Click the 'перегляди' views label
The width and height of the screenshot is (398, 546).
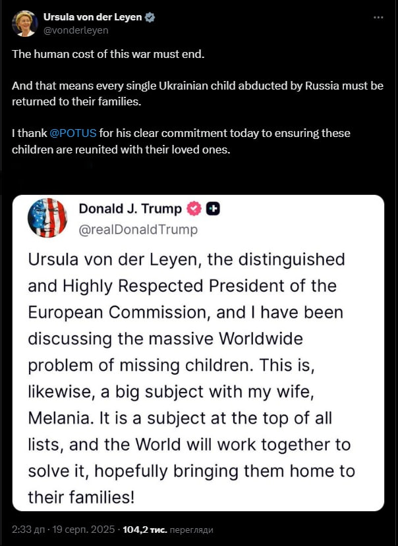[192, 529]
